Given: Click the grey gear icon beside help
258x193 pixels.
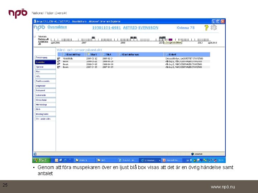Looking at the screenshot, I should pyautogui.click(x=214, y=28).
